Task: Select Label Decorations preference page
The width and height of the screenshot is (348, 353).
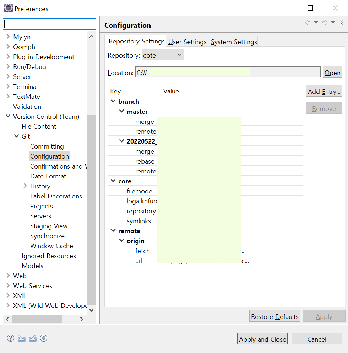Action: [x=56, y=196]
